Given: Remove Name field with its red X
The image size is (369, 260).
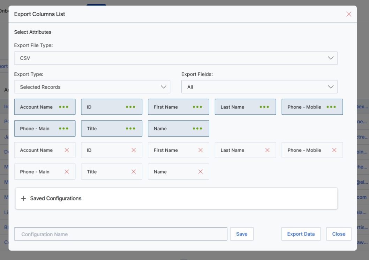Looking at the screenshot, I should tap(200, 172).
